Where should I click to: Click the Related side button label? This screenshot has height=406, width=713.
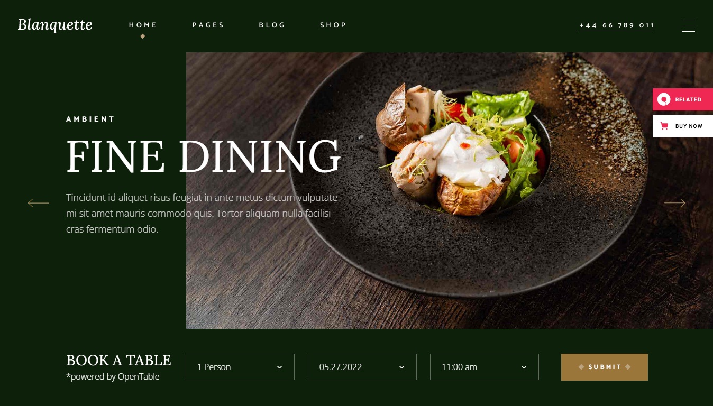(688, 99)
